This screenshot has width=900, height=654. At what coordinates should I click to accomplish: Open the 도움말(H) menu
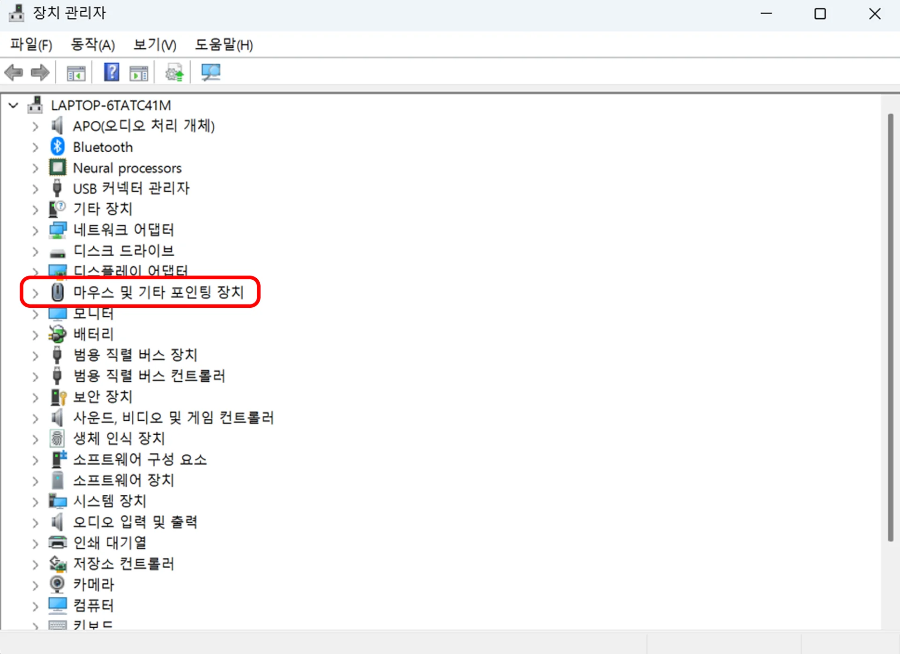click(x=224, y=45)
